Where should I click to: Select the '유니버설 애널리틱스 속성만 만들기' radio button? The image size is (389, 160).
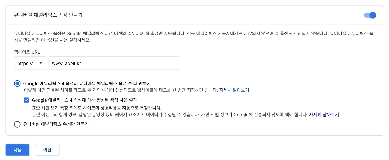click(x=17, y=124)
